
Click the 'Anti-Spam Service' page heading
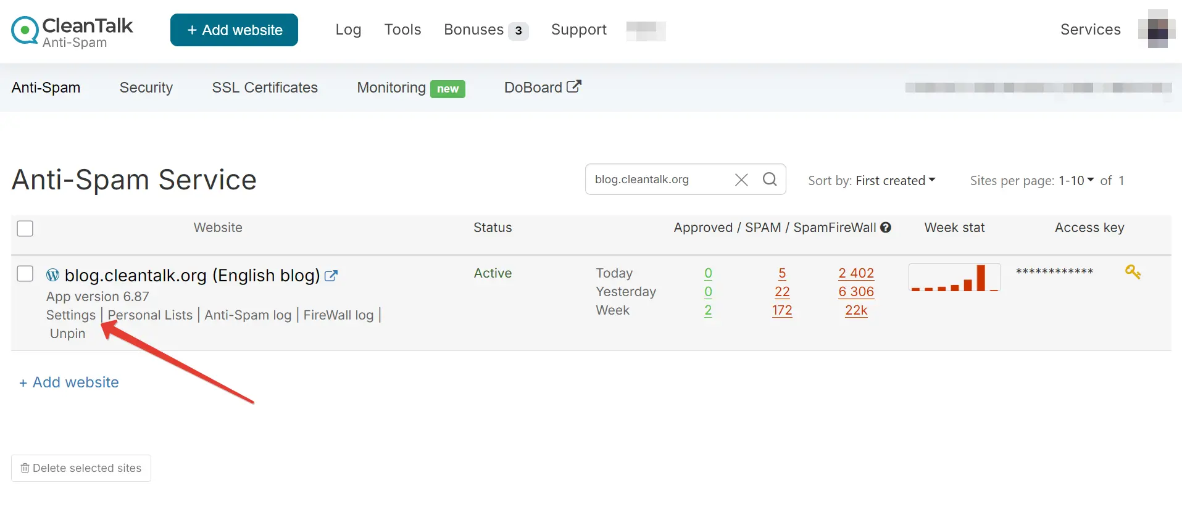pyautogui.click(x=134, y=180)
